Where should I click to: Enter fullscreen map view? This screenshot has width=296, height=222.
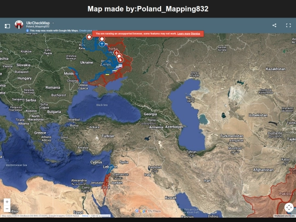(288, 25)
